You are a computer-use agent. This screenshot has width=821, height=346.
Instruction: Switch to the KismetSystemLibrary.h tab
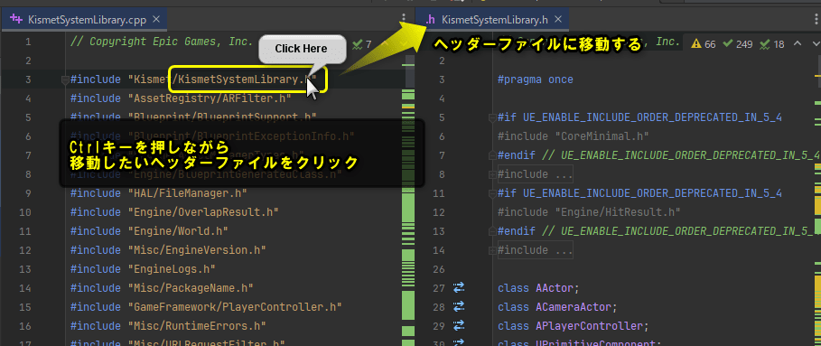pos(493,20)
